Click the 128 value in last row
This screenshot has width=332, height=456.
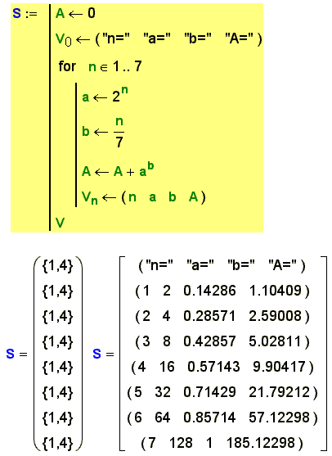[x=181, y=443]
